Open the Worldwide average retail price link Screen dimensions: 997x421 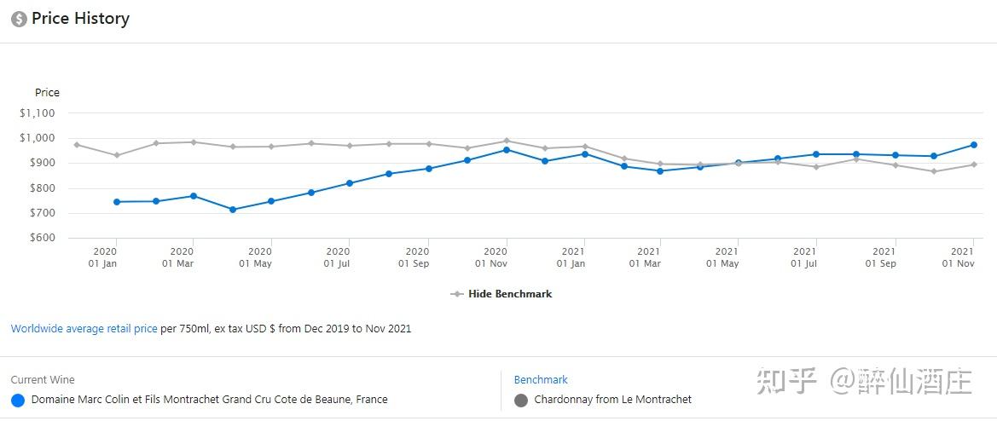click(84, 328)
